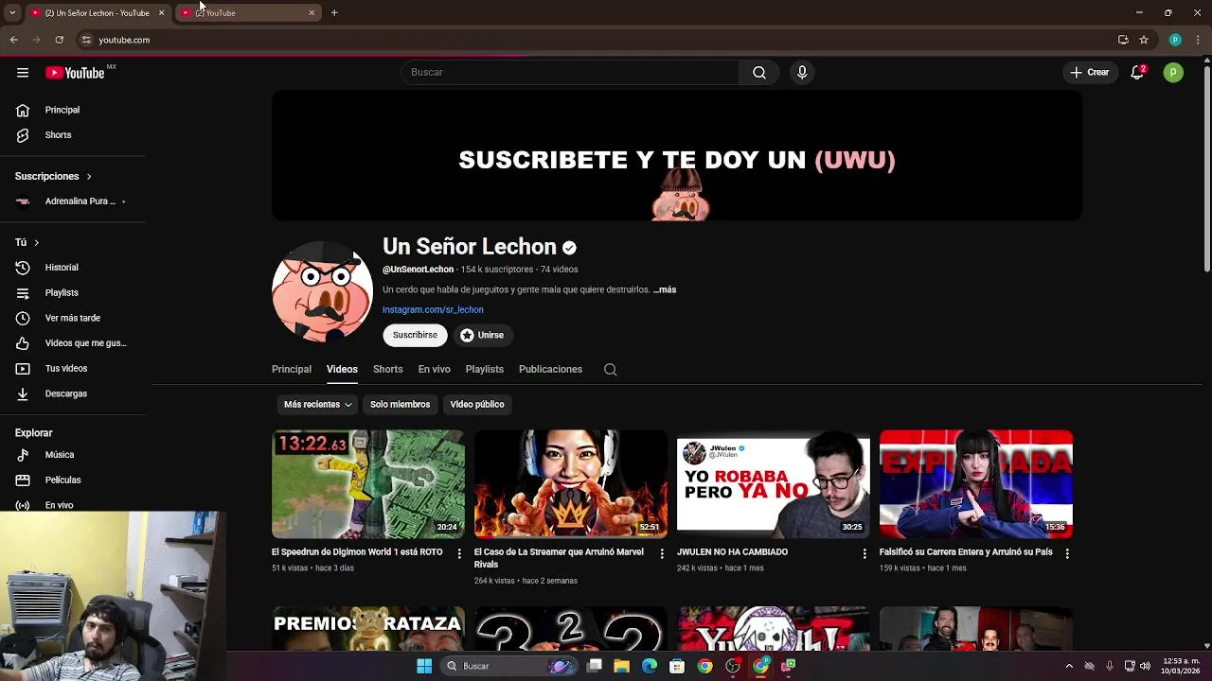Open options for the Digimon World speedrun video
This screenshot has width=1212, height=681.
[x=459, y=553]
